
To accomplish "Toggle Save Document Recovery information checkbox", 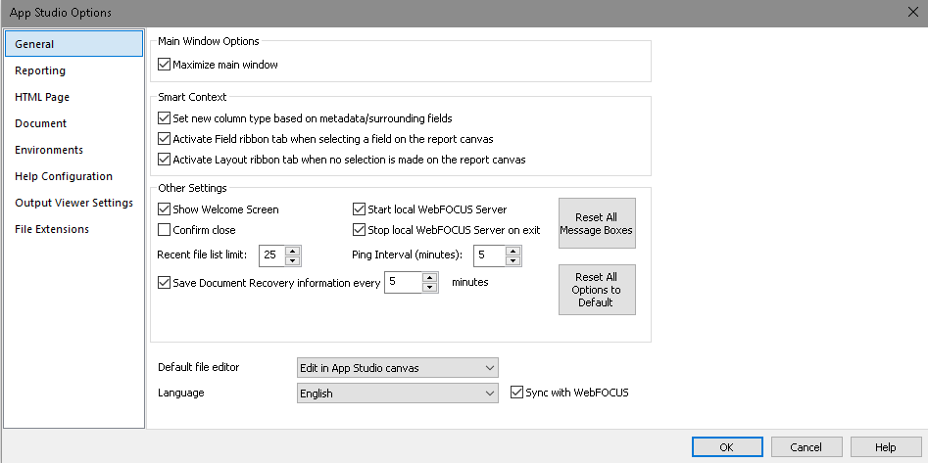I will click(x=164, y=283).
